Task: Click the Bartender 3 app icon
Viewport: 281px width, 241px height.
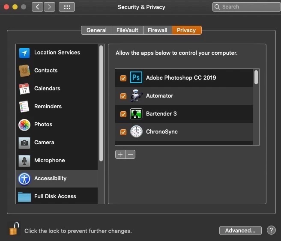Action: click(x=136, y=114)
